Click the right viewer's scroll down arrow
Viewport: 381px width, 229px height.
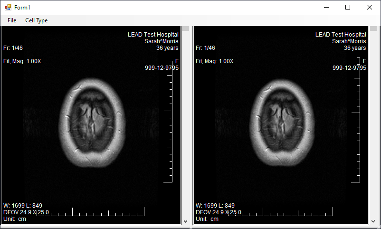pos(373,221)
